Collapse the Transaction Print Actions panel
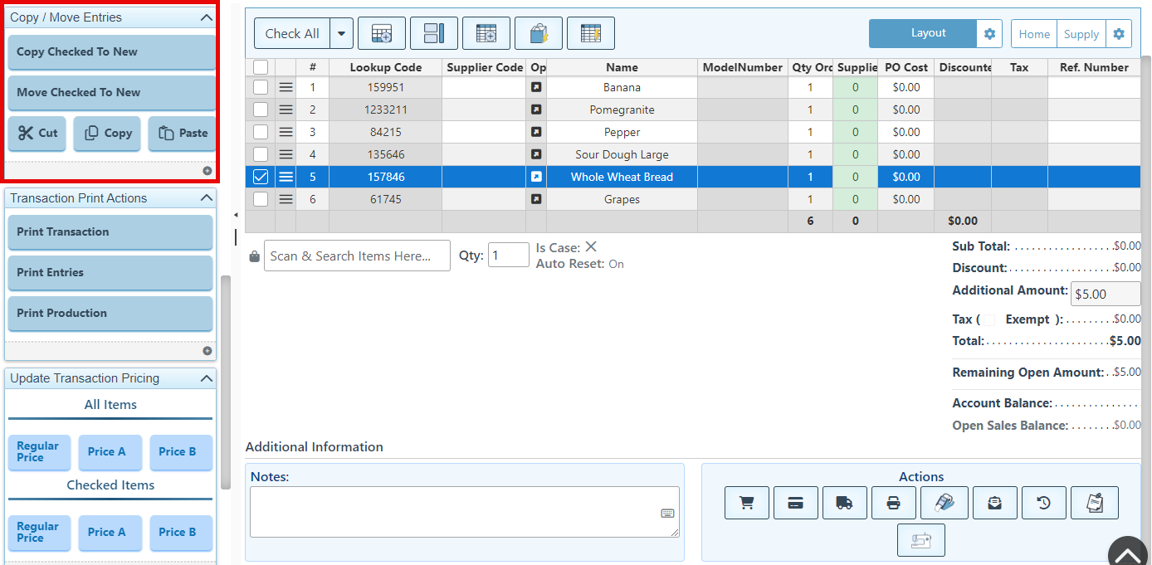The height and width of the screenshot is (565, 1152). (207, 198)
